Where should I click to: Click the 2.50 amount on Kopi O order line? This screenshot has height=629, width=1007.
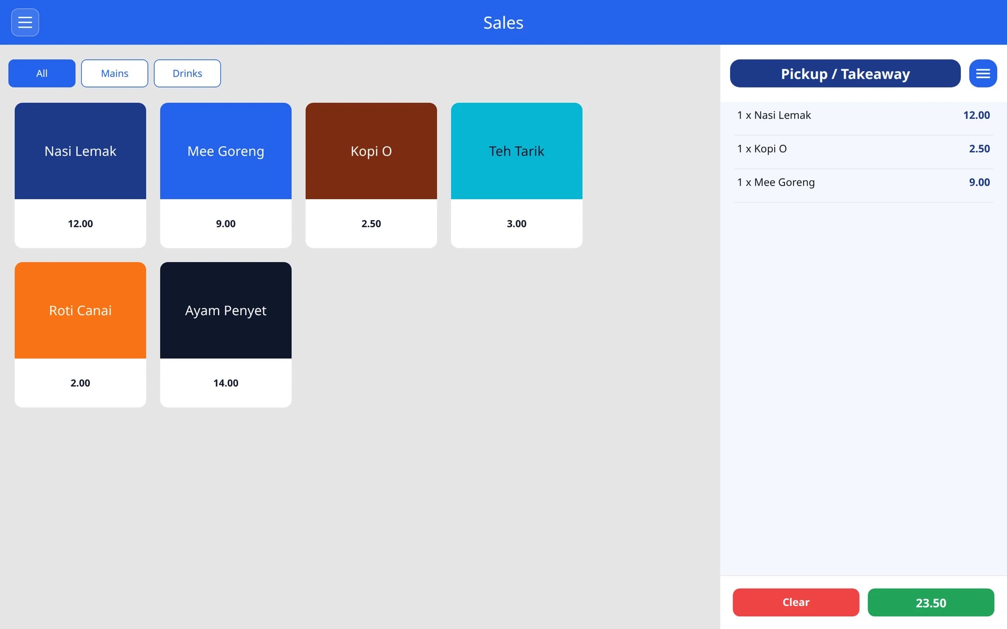coord(979,149)
